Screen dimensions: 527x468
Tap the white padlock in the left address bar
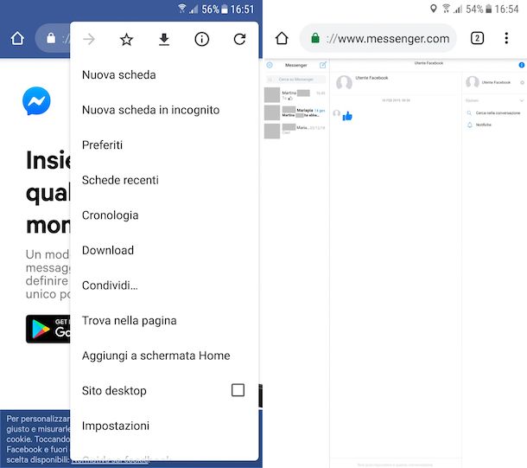pos(51,38)
